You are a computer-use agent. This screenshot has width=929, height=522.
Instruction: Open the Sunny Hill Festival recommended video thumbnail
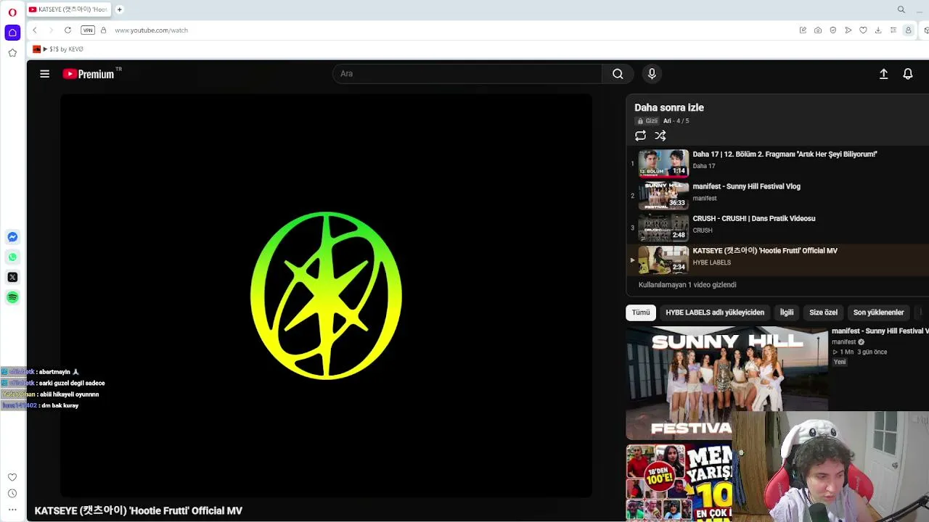727,383
